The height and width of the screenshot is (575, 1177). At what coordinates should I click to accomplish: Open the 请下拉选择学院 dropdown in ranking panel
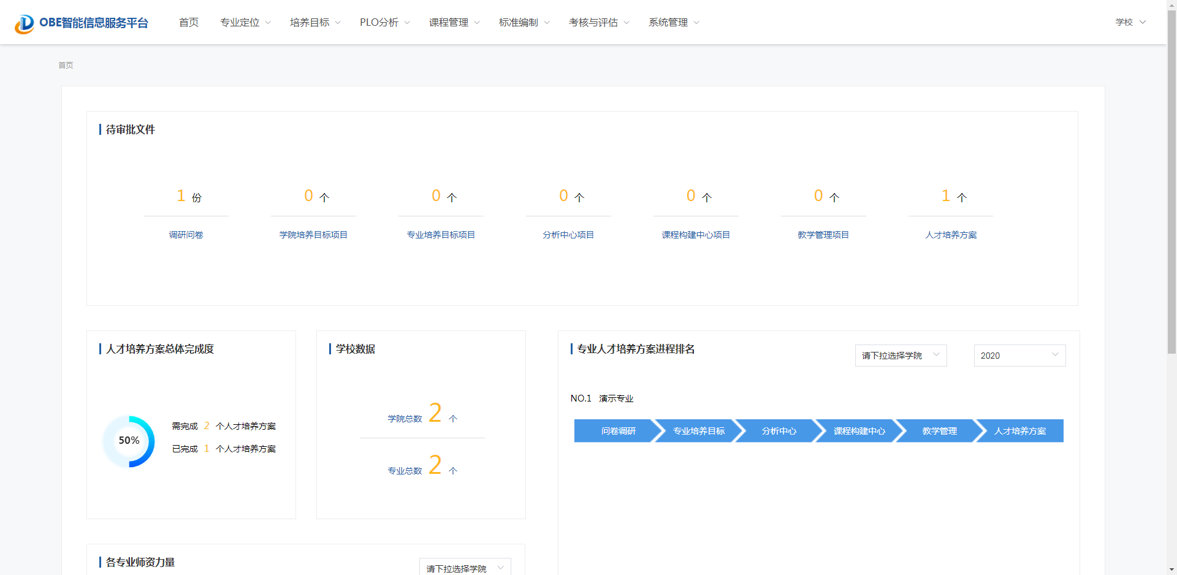tap(900, 356)
